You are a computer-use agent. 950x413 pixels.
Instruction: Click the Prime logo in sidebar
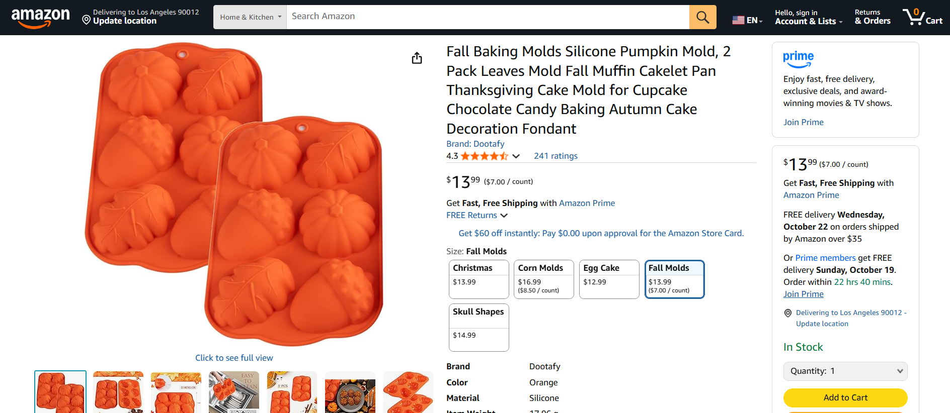point(798,59)
